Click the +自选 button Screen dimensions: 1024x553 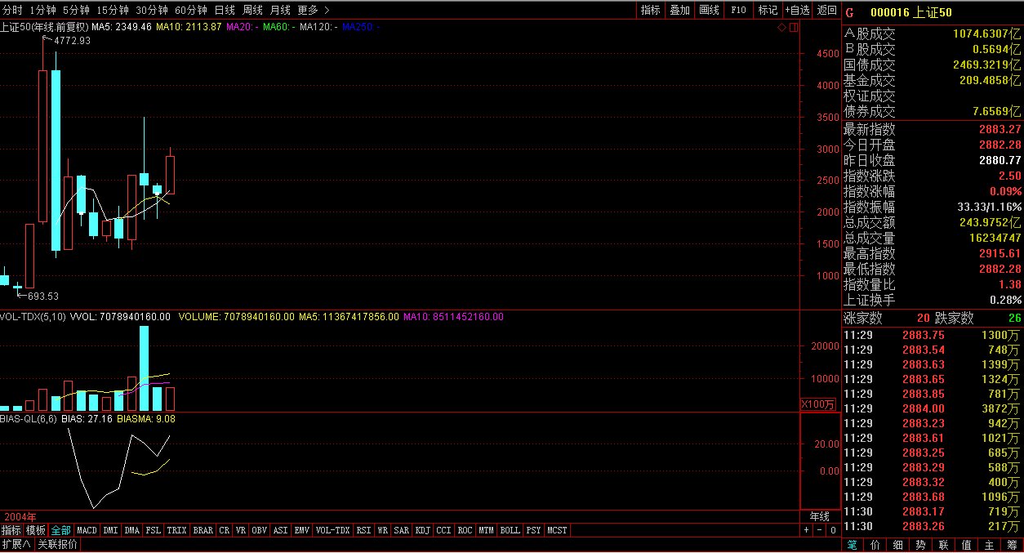tap(797, 11)
